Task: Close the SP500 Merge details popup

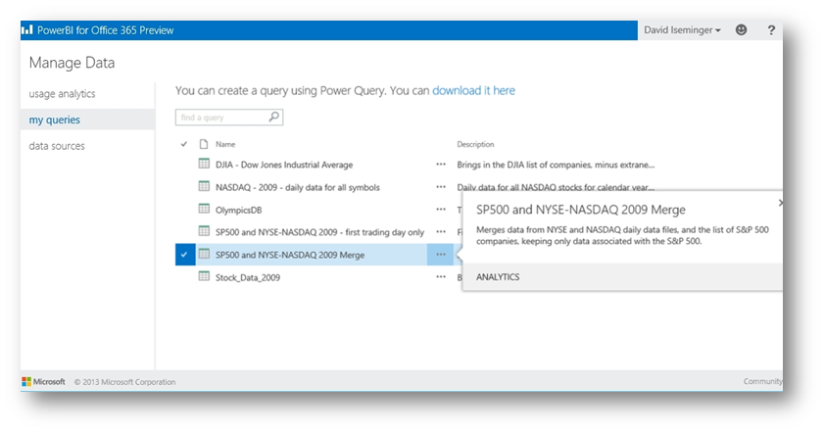Action: point(780,203)
